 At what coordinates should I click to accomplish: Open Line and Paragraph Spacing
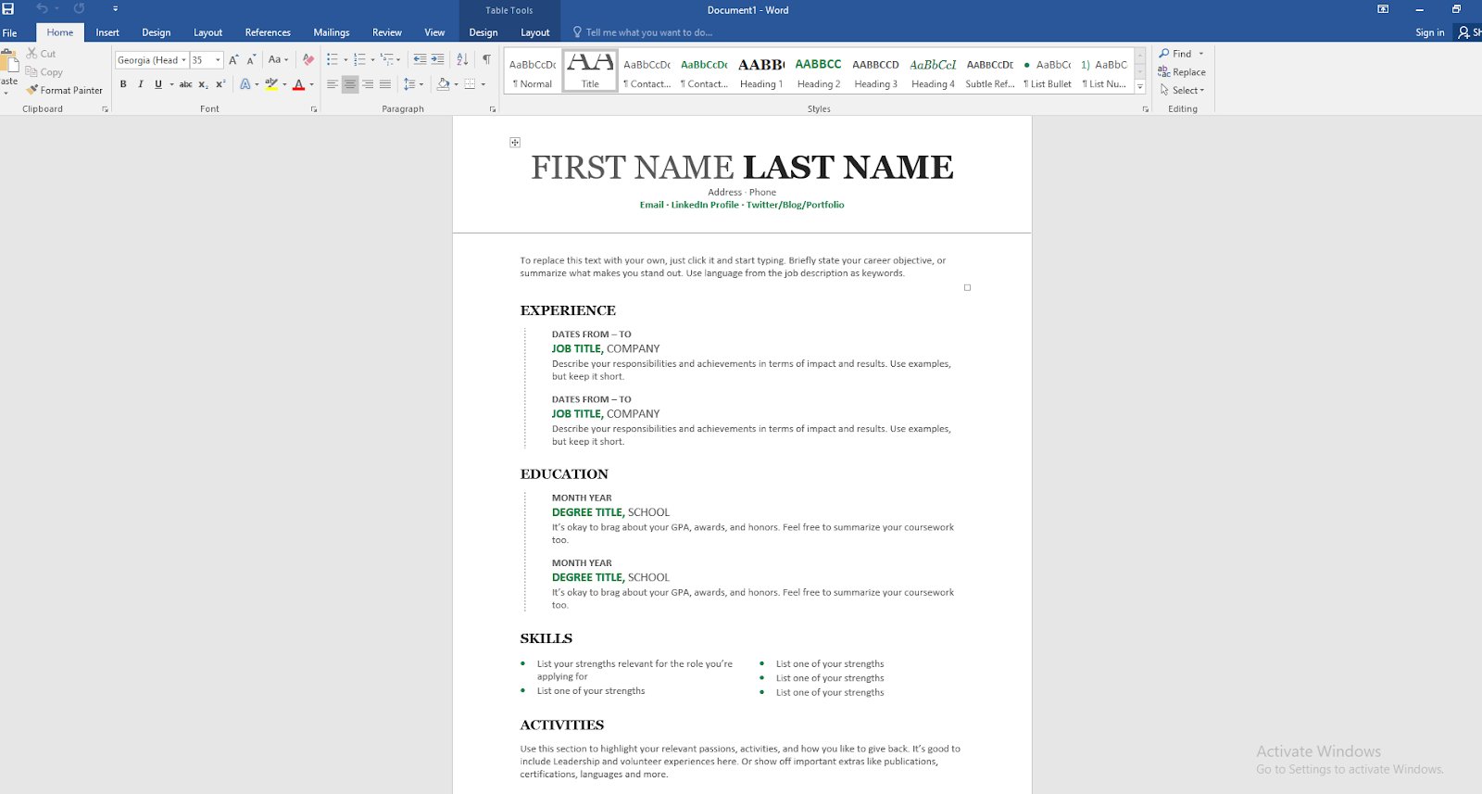413,84
